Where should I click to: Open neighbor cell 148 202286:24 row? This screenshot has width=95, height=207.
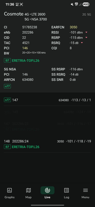47,144
